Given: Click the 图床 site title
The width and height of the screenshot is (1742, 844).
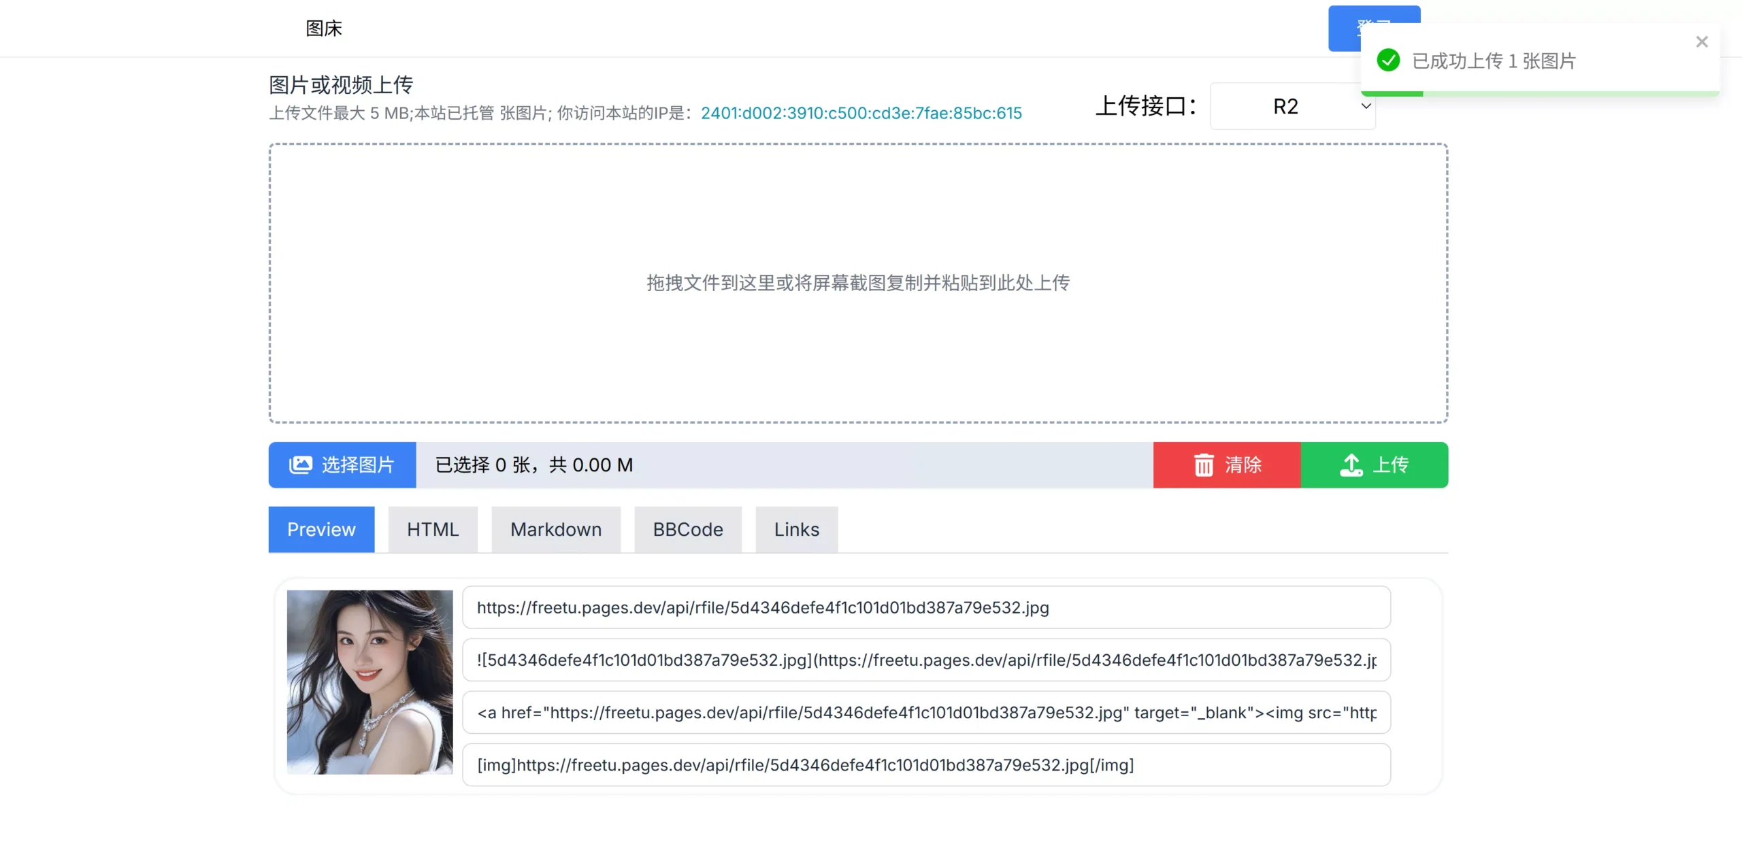Looking at the screenshot, I should click(324, 28).
